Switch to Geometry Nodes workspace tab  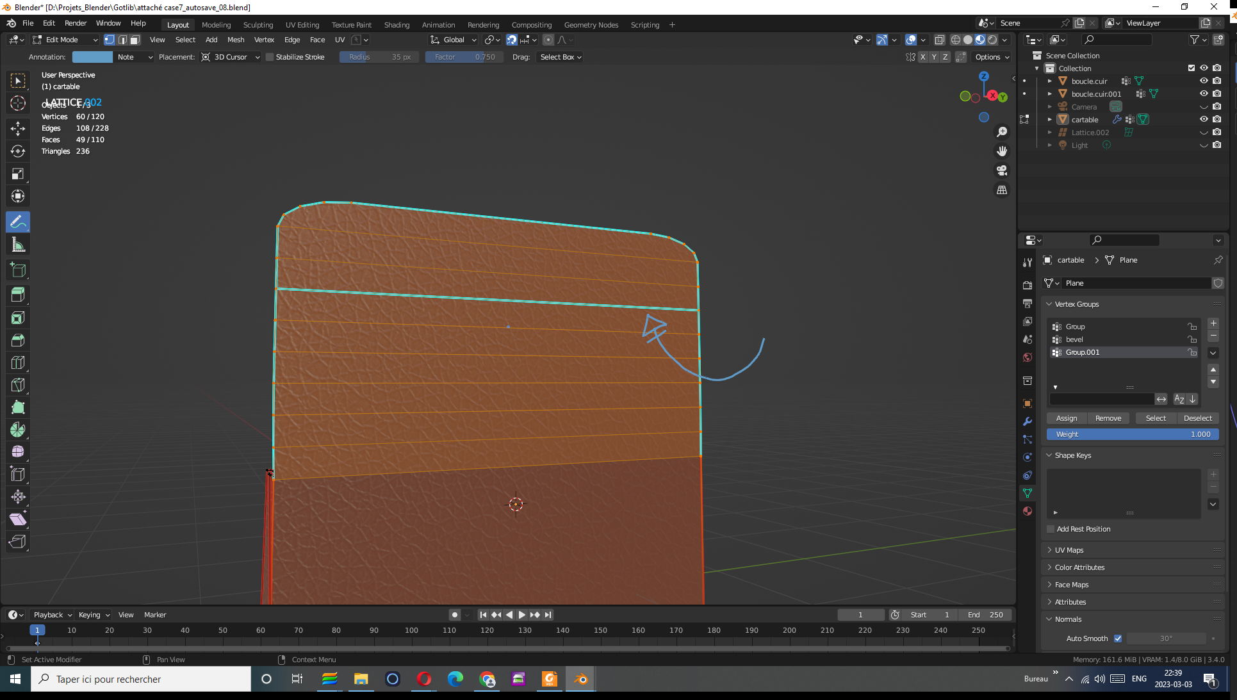(x=591, y=25)
